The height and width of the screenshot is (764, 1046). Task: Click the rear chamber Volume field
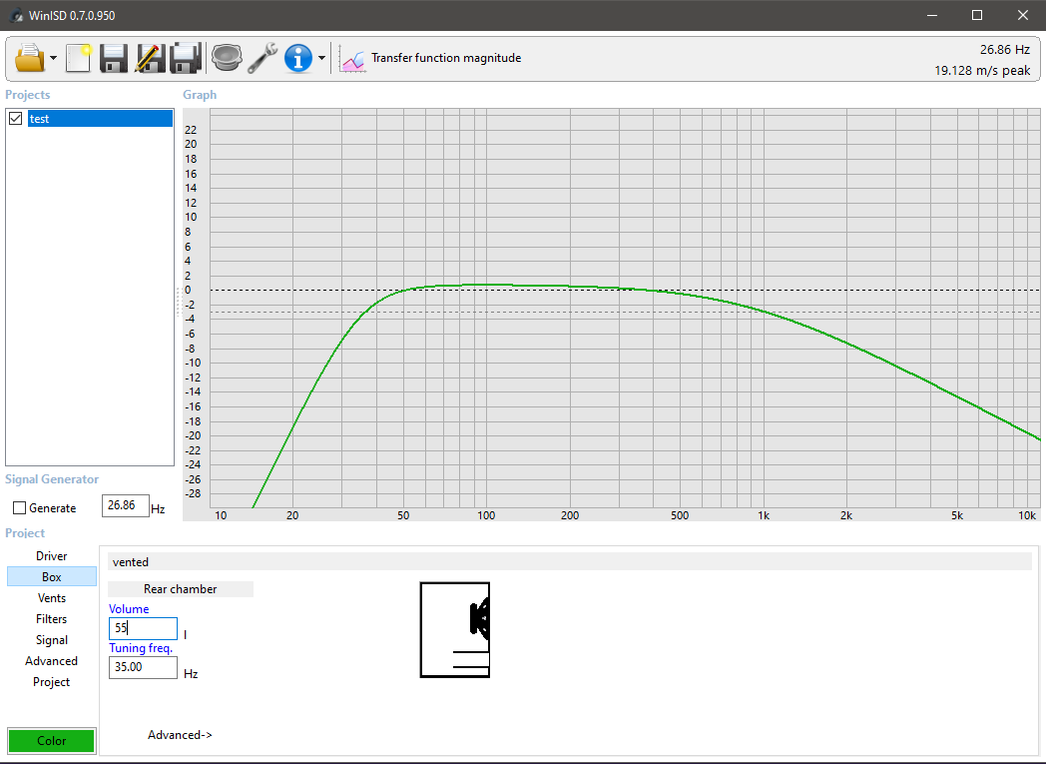[x=143, y=628]
